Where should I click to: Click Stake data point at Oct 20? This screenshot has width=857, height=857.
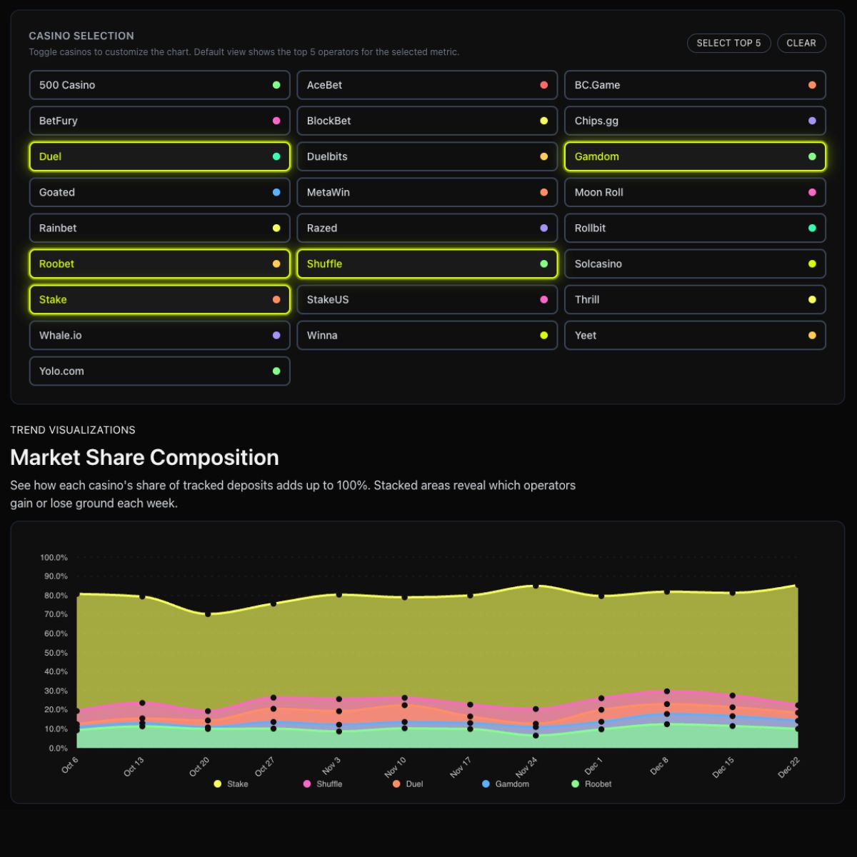coord(208,613)
